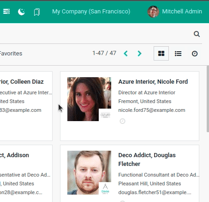
Task: Click the 1-47 / 47 pager counter
Action: 104,53
